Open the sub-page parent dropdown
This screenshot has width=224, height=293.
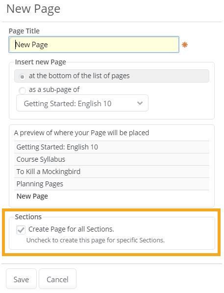[82, 103]
